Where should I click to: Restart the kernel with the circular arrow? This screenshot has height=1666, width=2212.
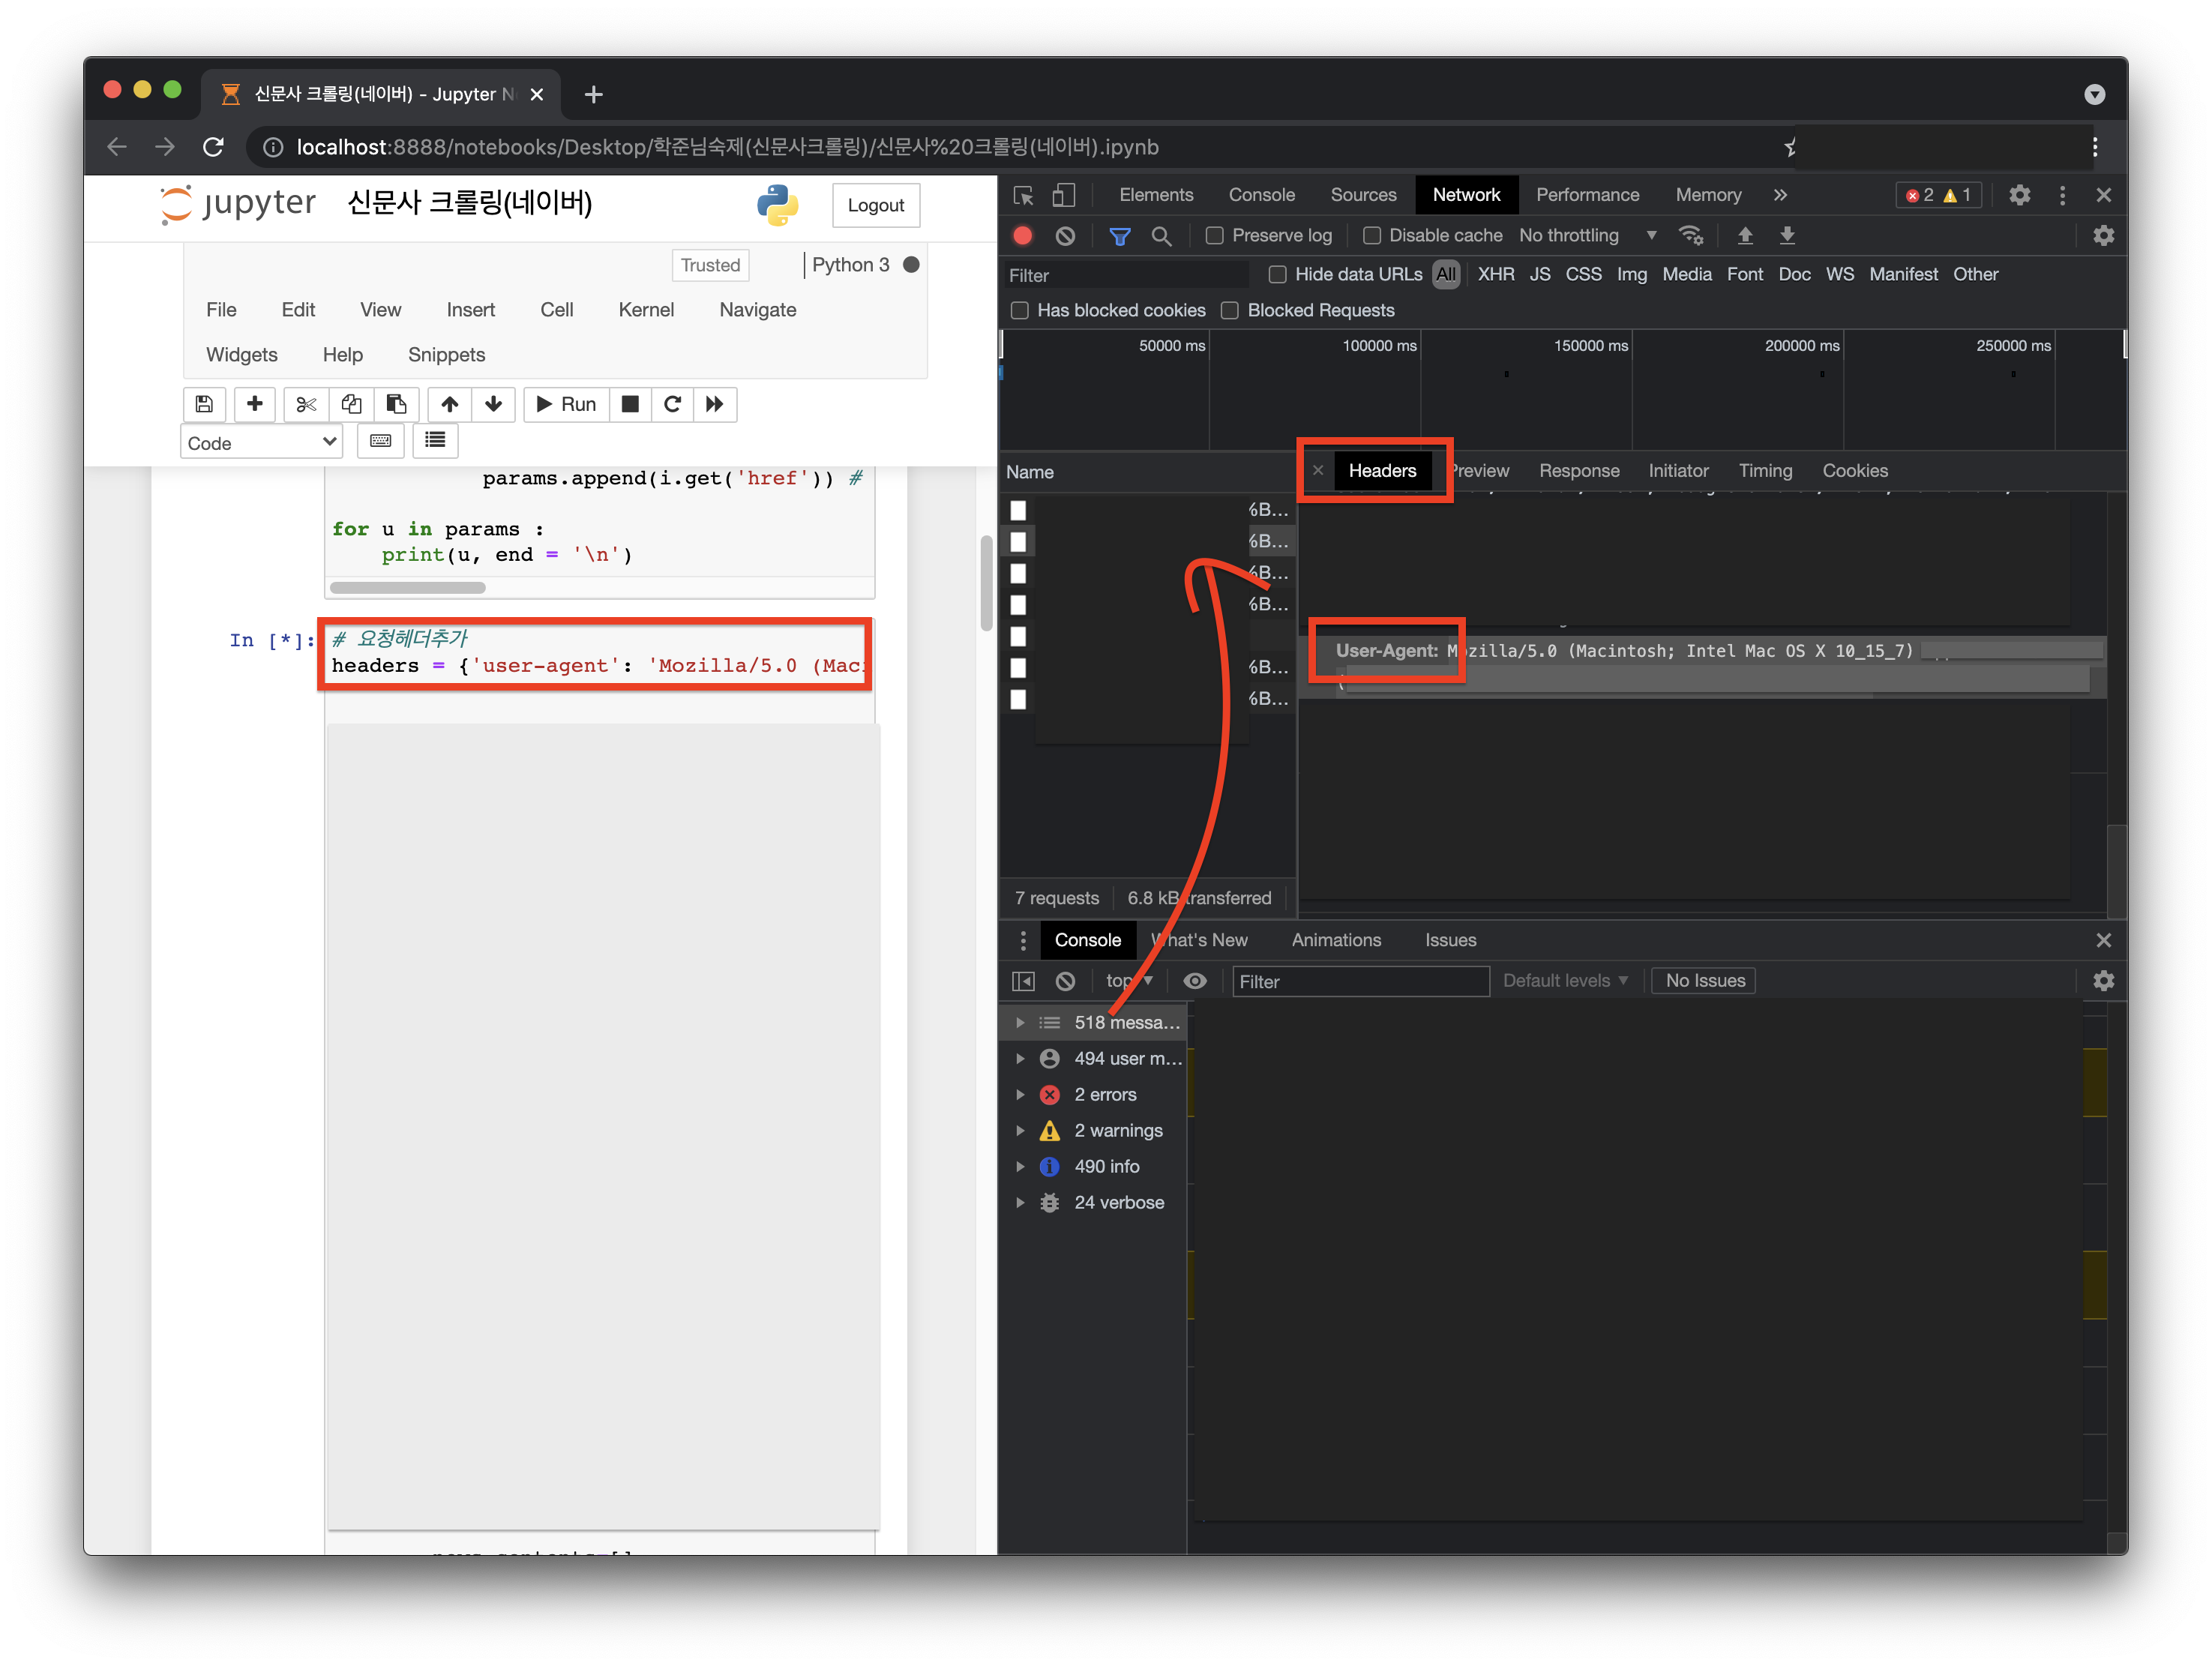point(672,404)
